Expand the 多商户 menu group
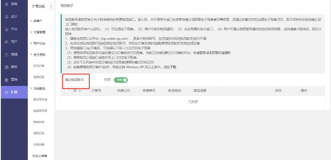 [x=38, y=21]
